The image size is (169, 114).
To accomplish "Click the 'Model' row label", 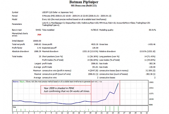I will [x=15, y=19].
